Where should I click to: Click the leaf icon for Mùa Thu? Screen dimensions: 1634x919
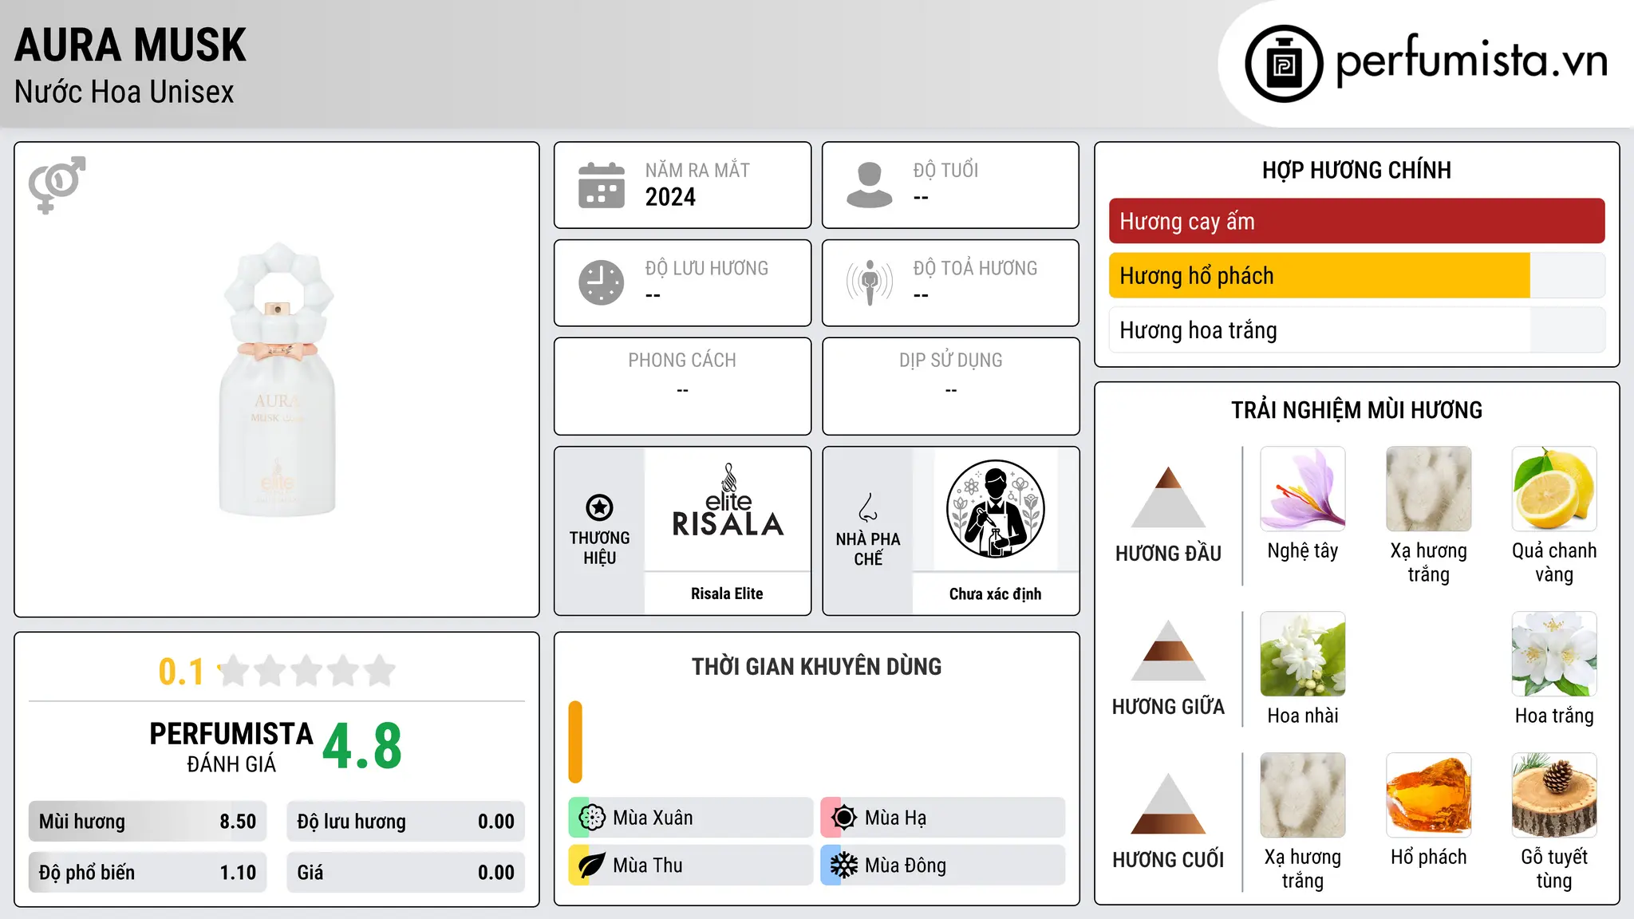591,866
